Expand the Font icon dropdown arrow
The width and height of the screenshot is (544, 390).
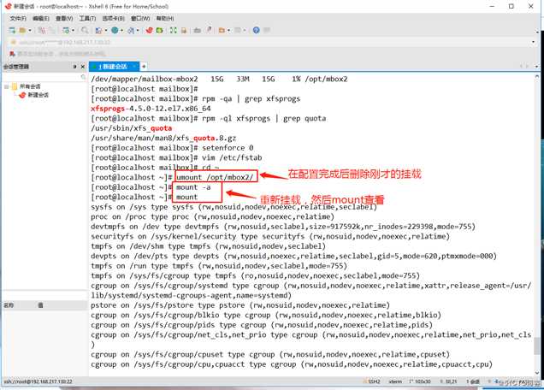138,31
